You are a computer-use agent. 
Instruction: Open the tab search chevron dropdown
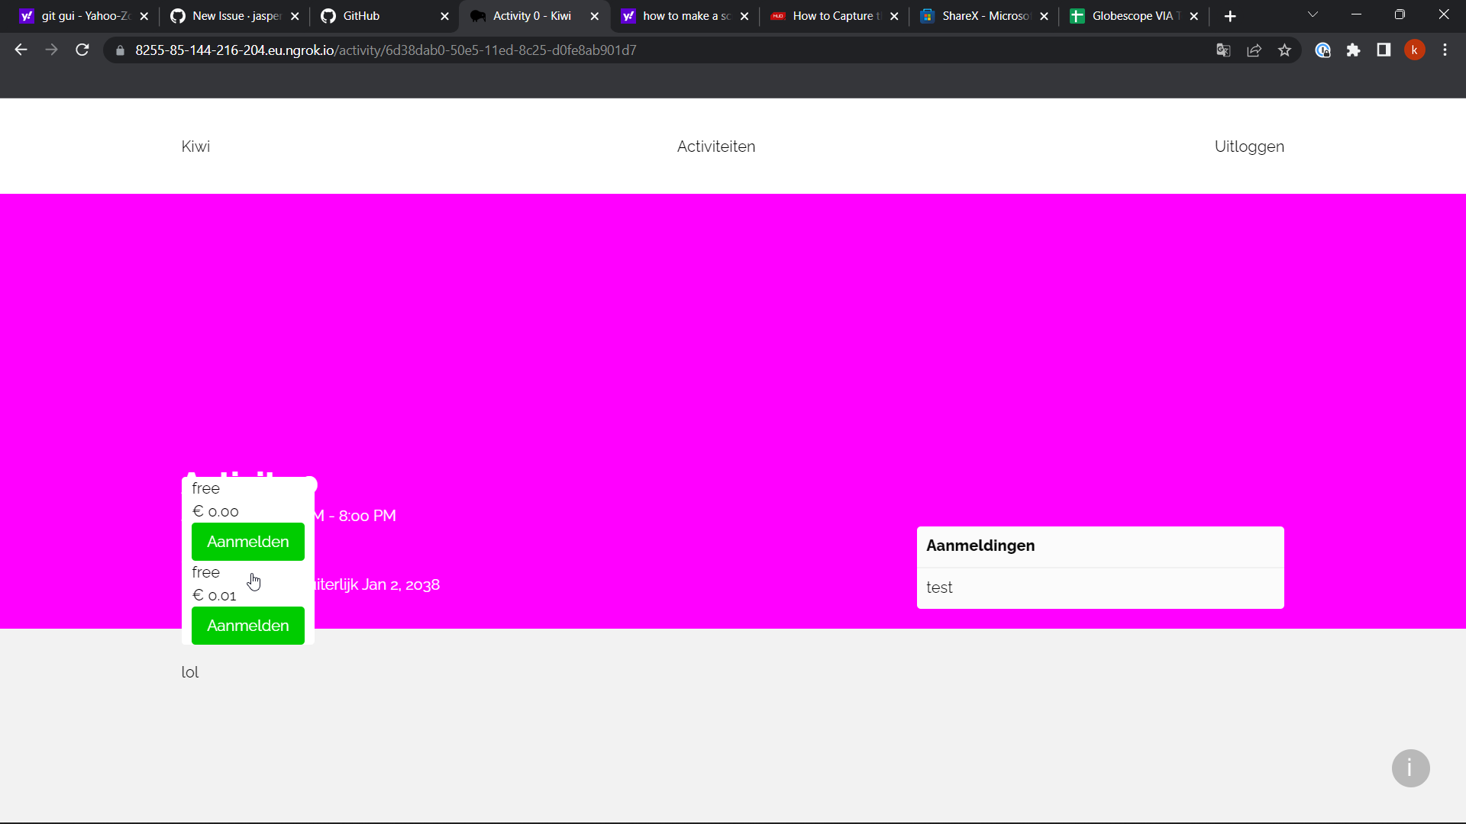pos(1313,15)
